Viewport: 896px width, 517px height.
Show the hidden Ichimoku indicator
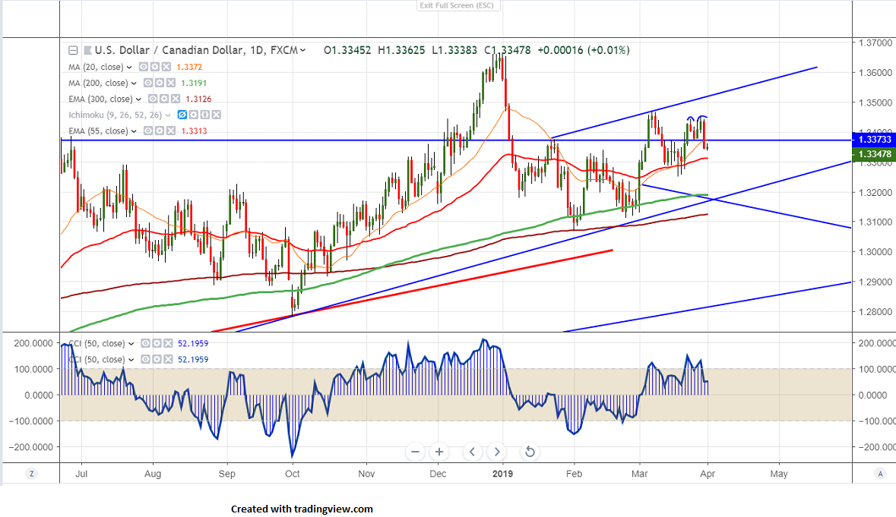[182, 115]
